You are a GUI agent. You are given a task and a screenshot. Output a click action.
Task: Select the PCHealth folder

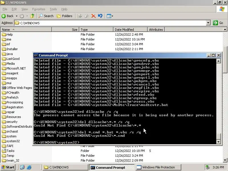pos(11,93)
